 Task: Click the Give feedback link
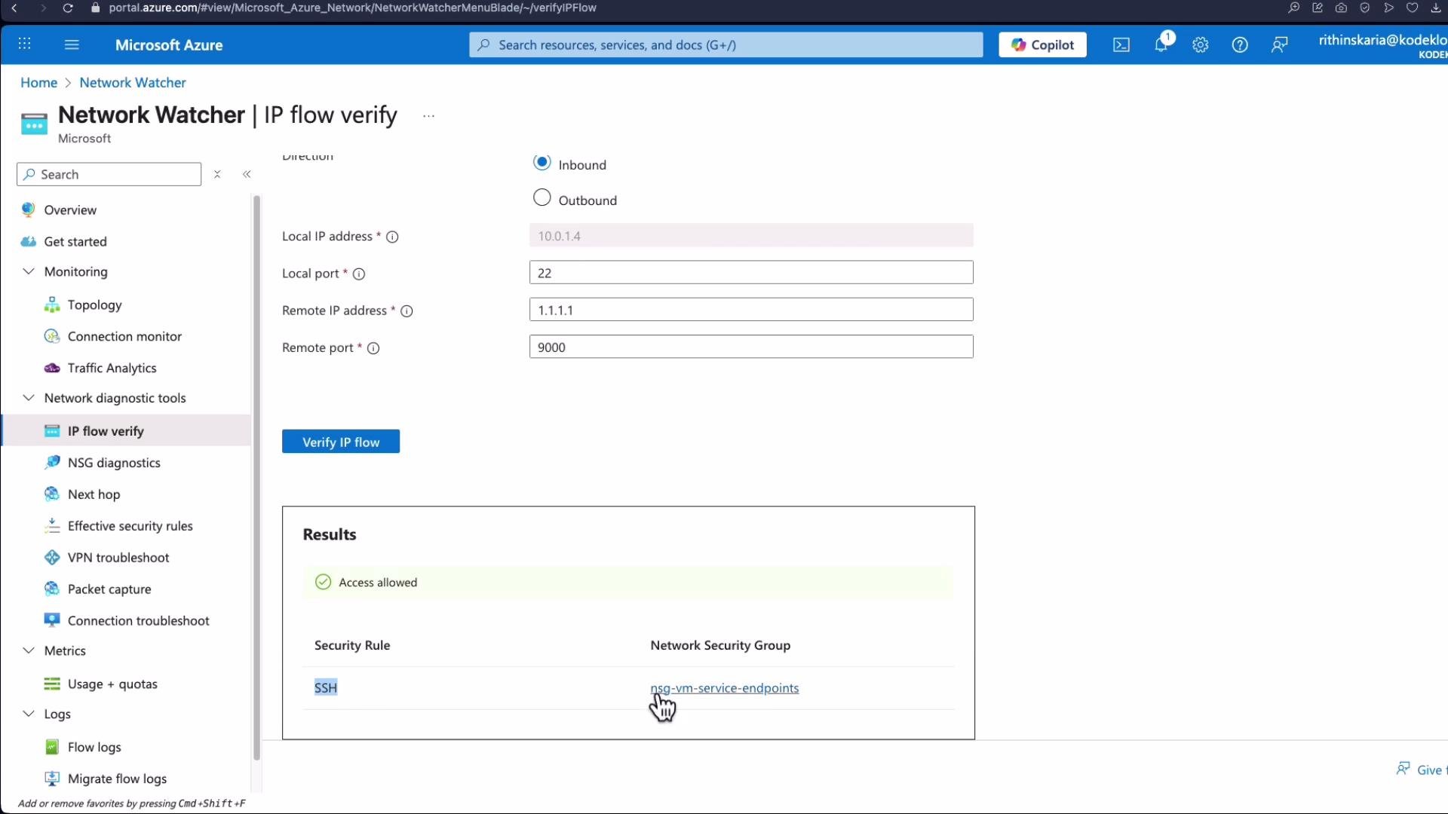click(1421, 770)
